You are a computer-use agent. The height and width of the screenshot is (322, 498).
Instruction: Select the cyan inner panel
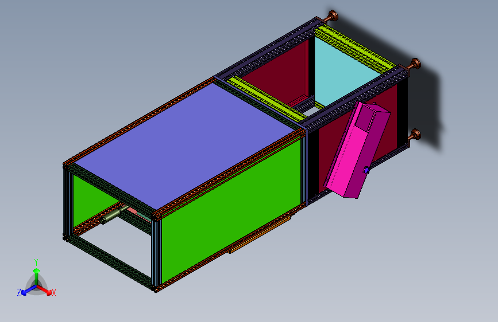pyautogui.click(x=345, y=71)
